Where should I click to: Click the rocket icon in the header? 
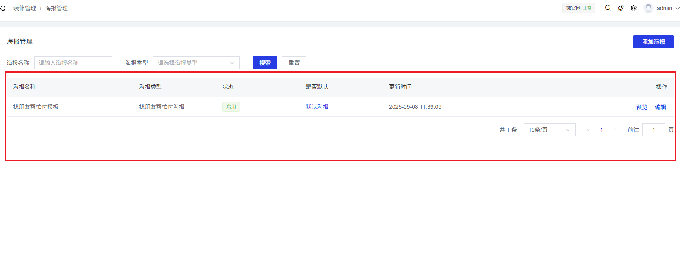(621, 8)
